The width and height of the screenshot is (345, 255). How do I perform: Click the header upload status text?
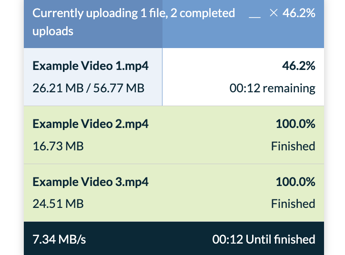133,22
